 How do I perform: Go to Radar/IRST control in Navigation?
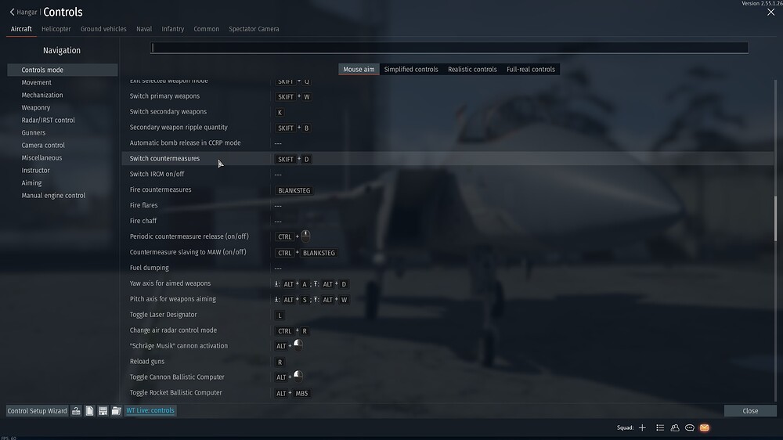[x=49, y=121]
